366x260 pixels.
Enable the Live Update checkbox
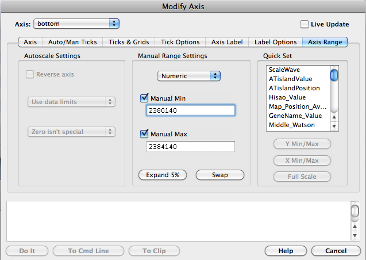click(x=305, y=24)
